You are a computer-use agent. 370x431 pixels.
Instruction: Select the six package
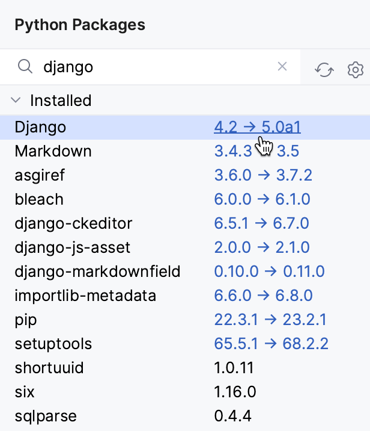coord(25,392)
